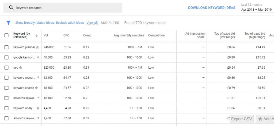Star the keyword resear... row
Viewport: 274px width, 126px height.
pyautogui.click(x=38, y=78)
